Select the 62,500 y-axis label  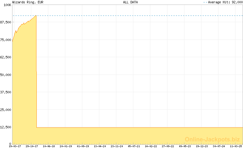point(6,57)
